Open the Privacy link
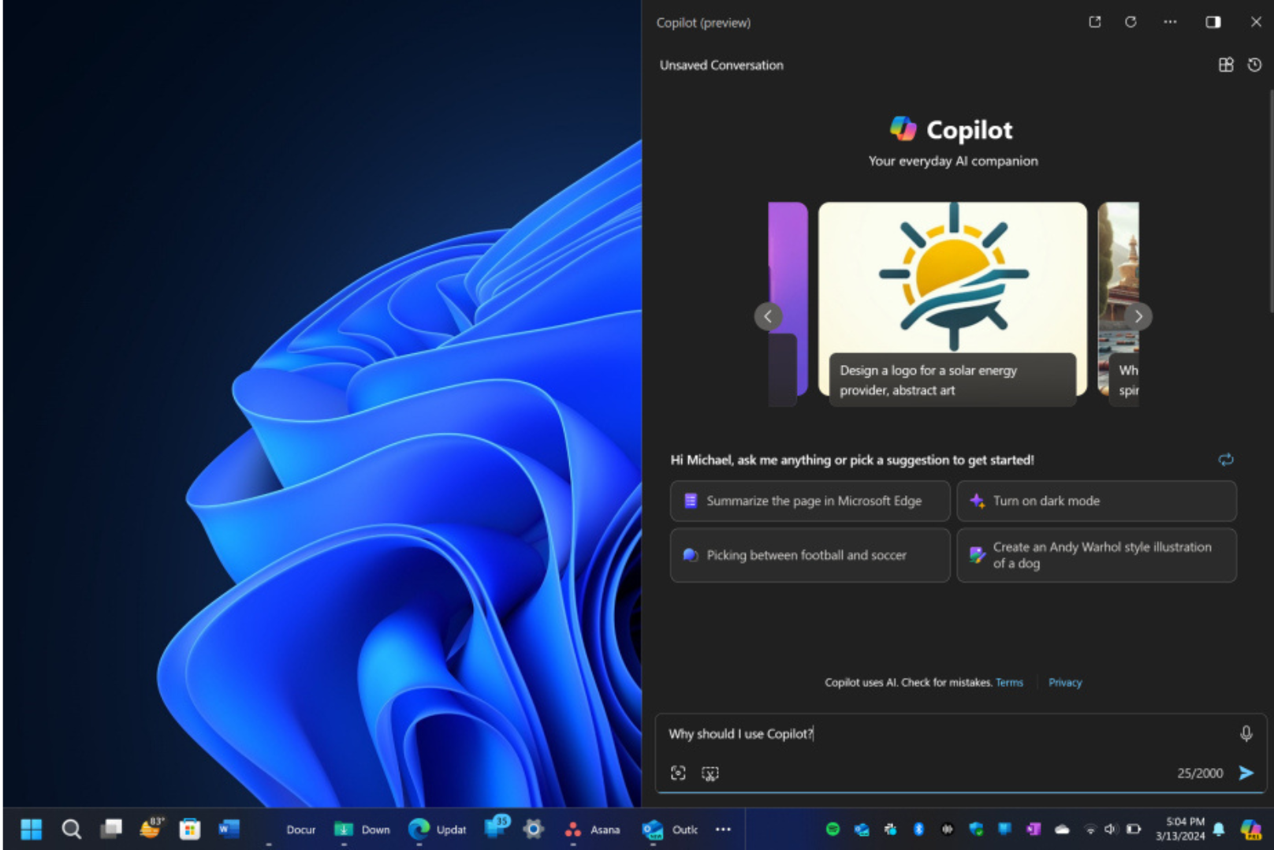Screen dimensions: 1274x850 (x=1065, y=682)
